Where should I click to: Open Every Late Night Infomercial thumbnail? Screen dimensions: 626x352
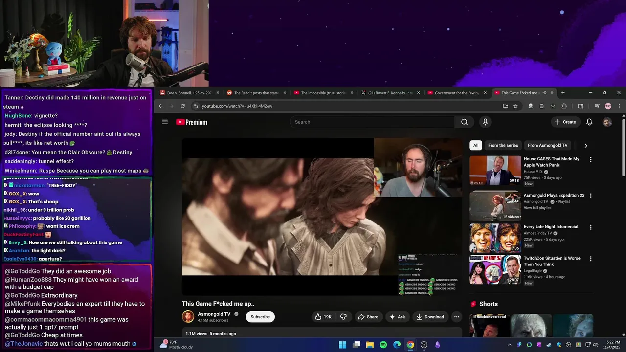495,238
